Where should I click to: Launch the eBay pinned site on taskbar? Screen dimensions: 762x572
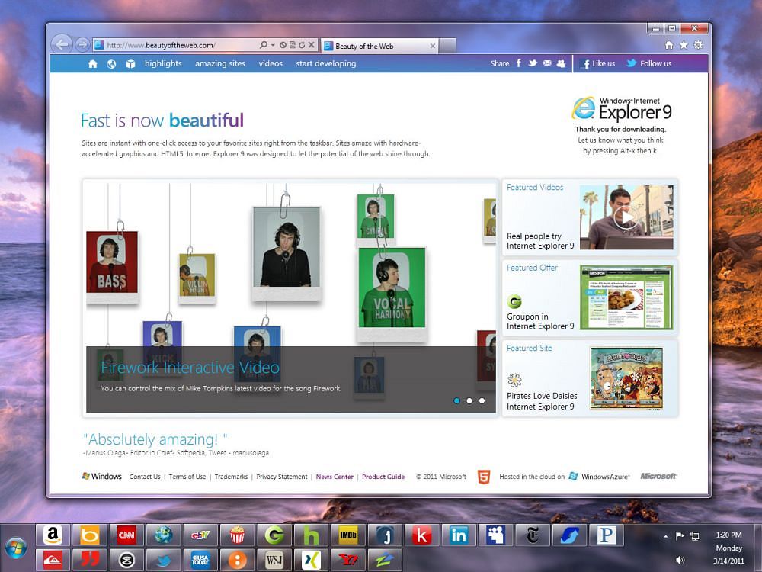(200, 535)
